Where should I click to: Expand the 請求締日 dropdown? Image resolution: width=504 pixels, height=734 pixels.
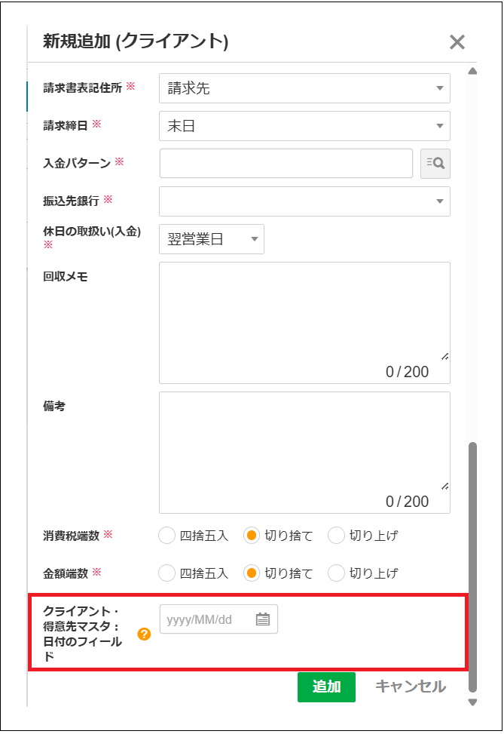coord(304,126)
